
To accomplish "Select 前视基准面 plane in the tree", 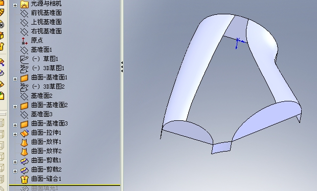I will coord(47,13).
